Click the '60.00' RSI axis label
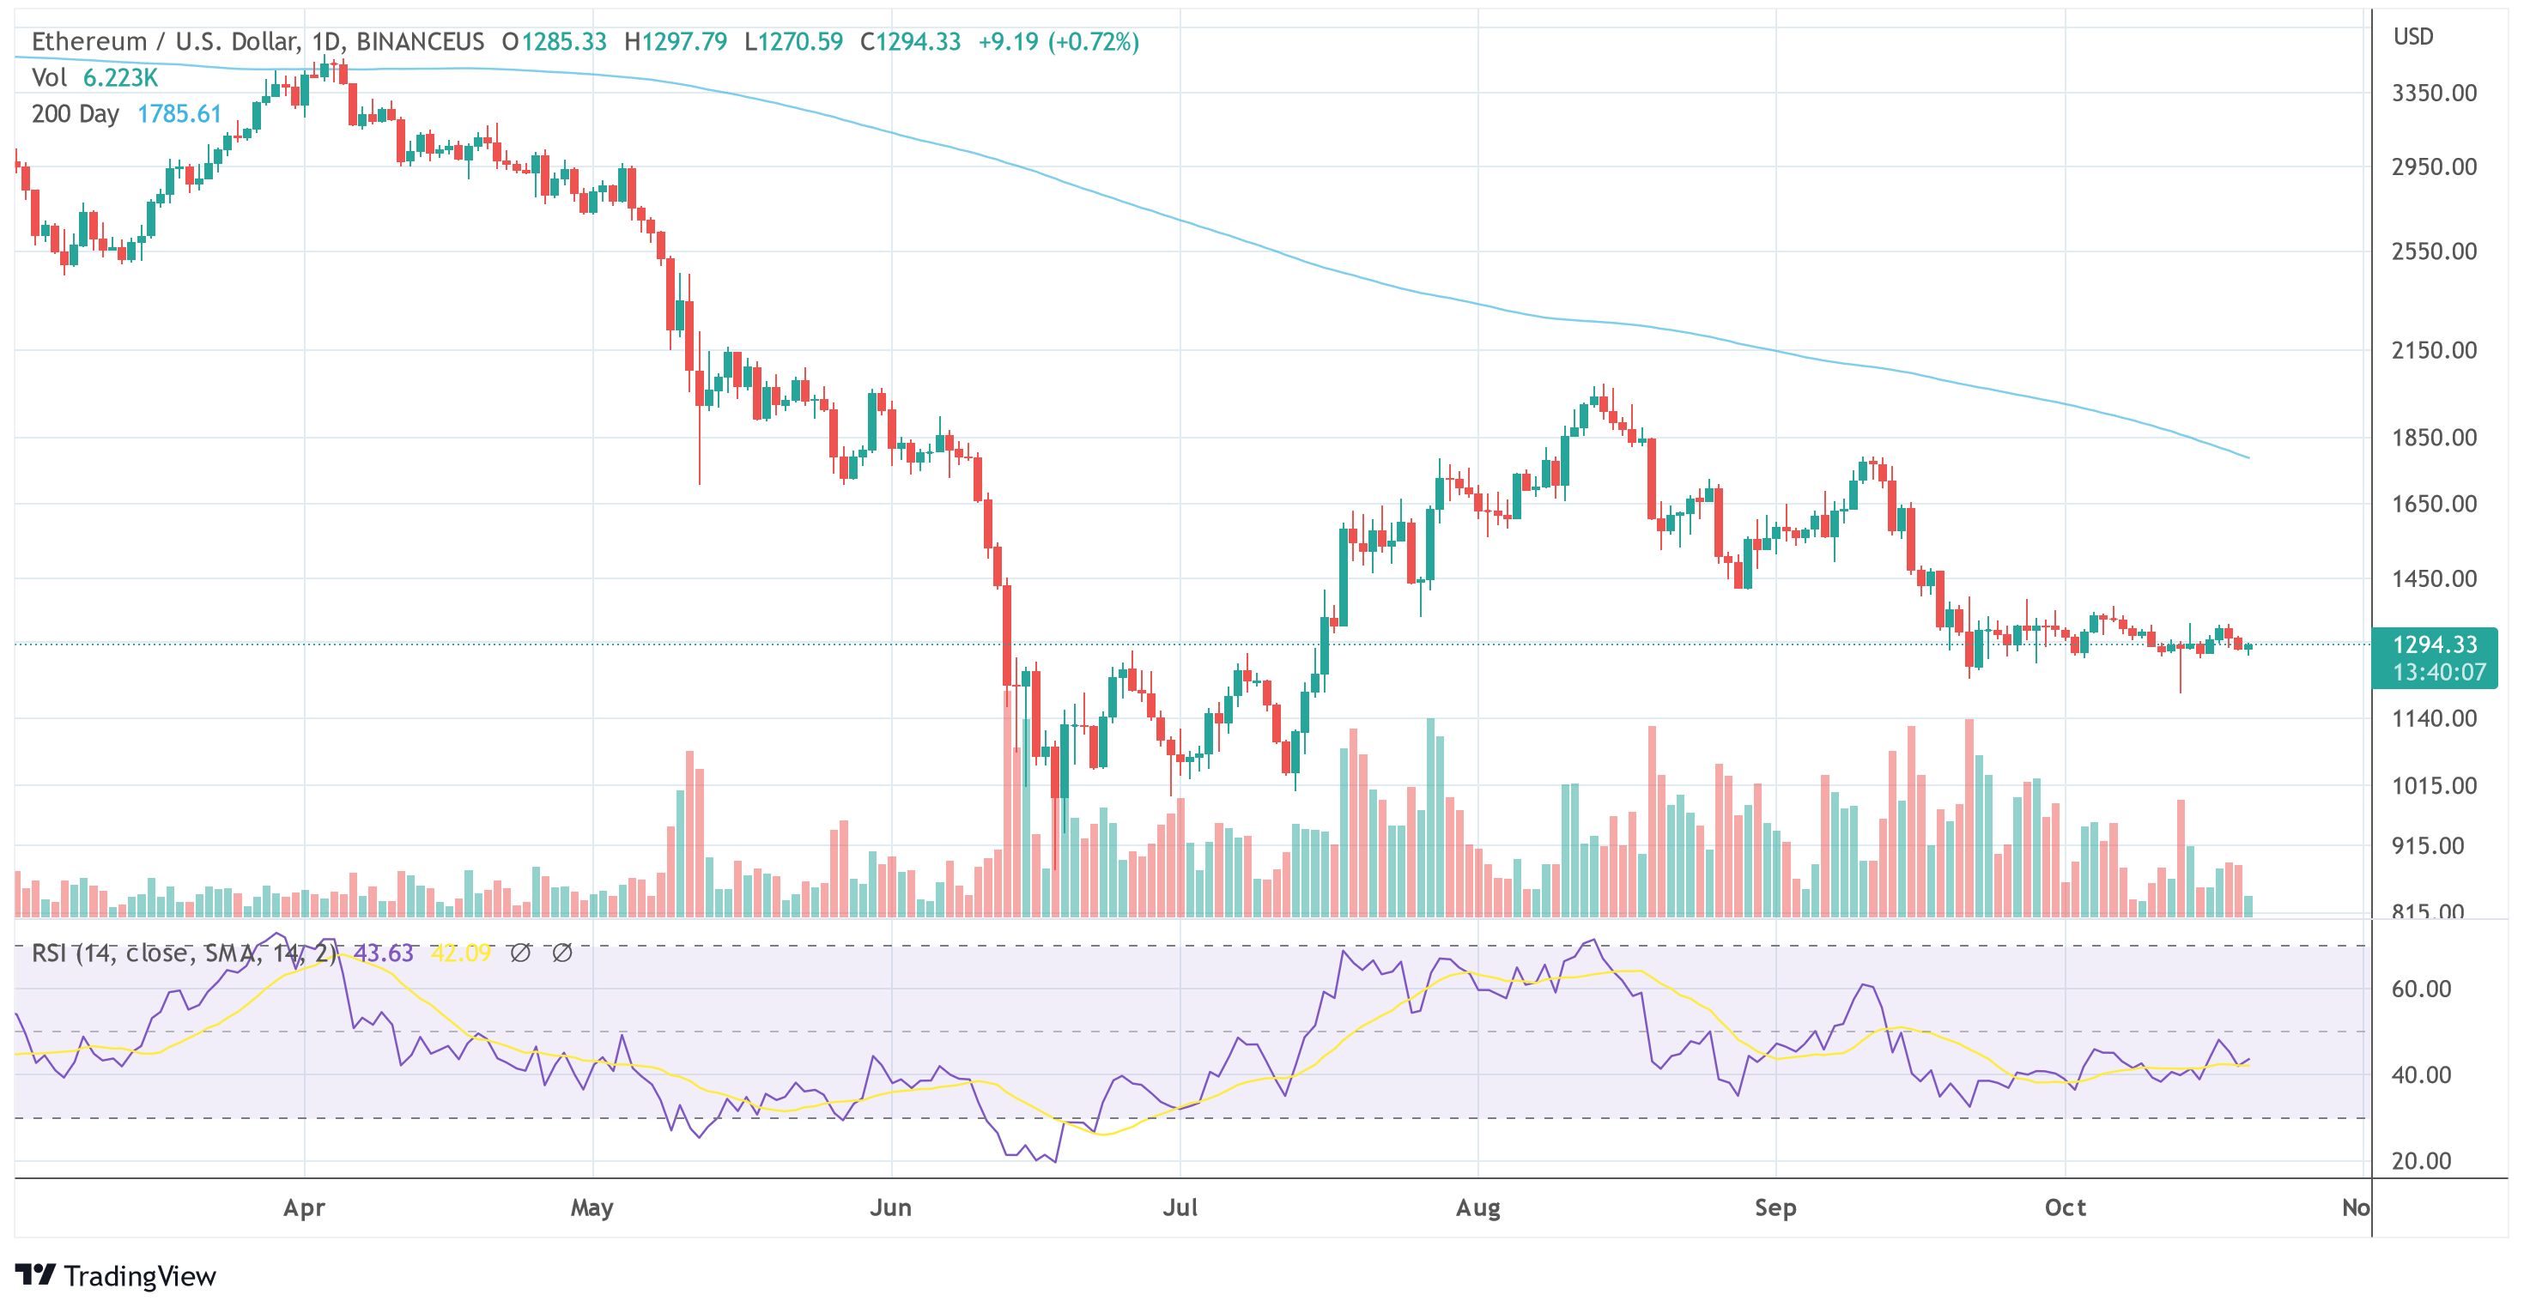Screen dimensions: 2530x1313 [2421, 988]
